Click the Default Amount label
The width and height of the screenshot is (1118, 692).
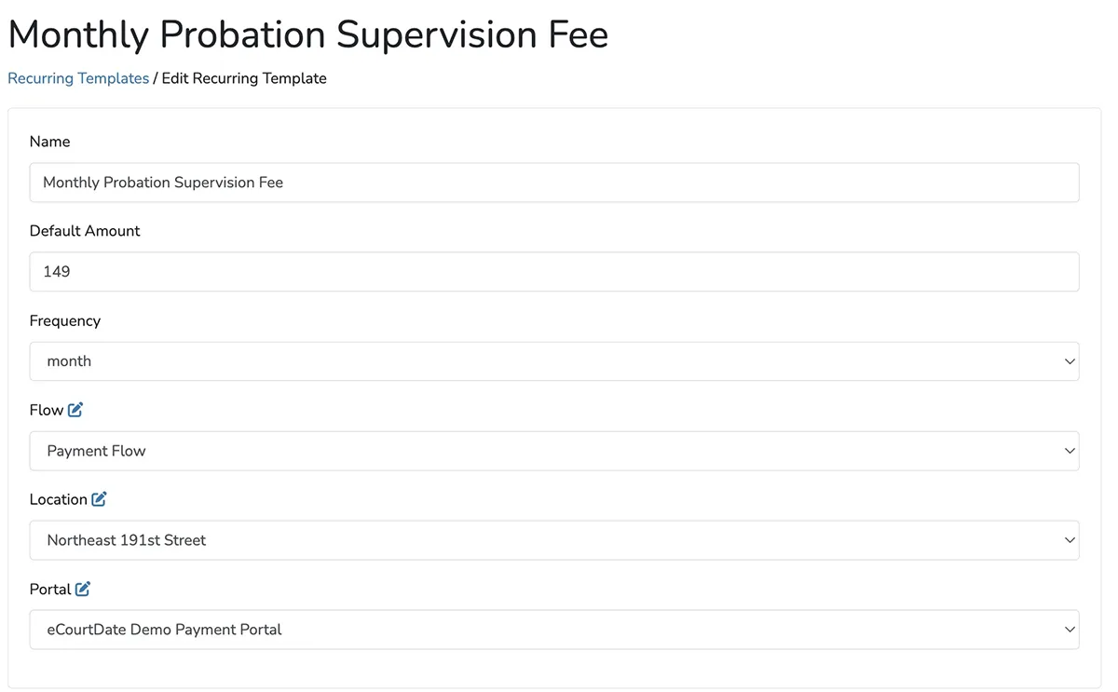[x=85, y=230]
